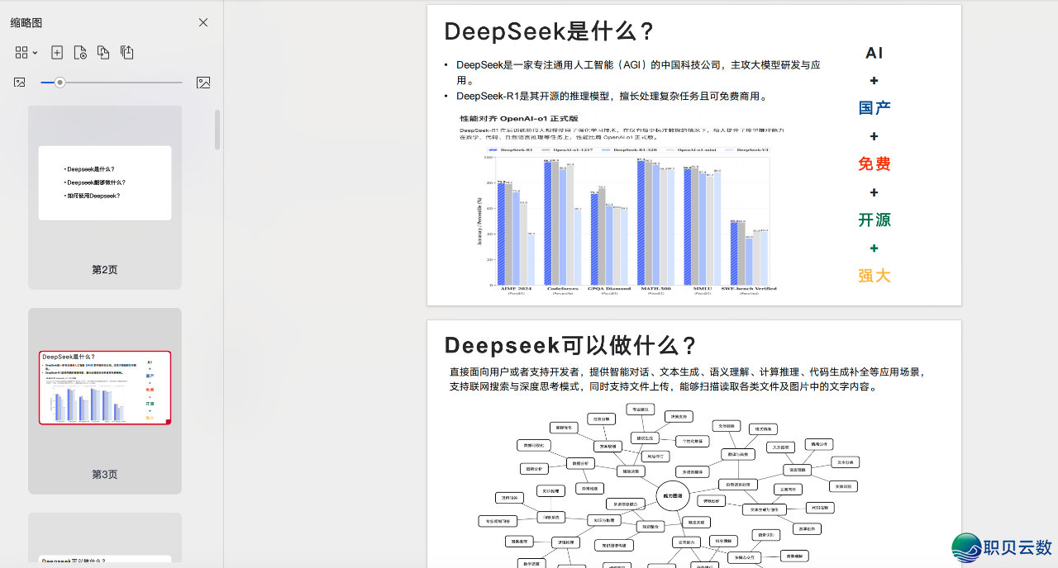
Task: Click the paragraph starting with '直接面向用户或者支持开发者'
Action: coord(688,379)
